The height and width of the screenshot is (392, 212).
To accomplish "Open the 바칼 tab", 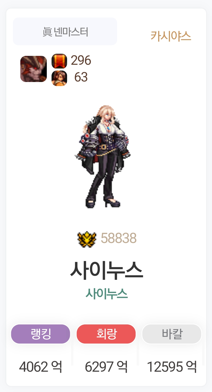I will coord(172,334).
